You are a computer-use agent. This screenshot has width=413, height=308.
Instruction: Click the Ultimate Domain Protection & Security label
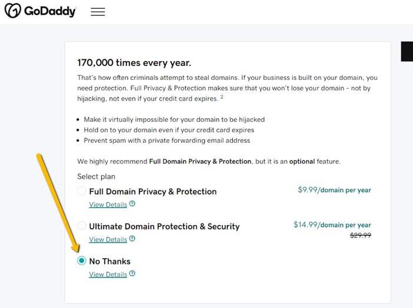click(x=164, y=226)
